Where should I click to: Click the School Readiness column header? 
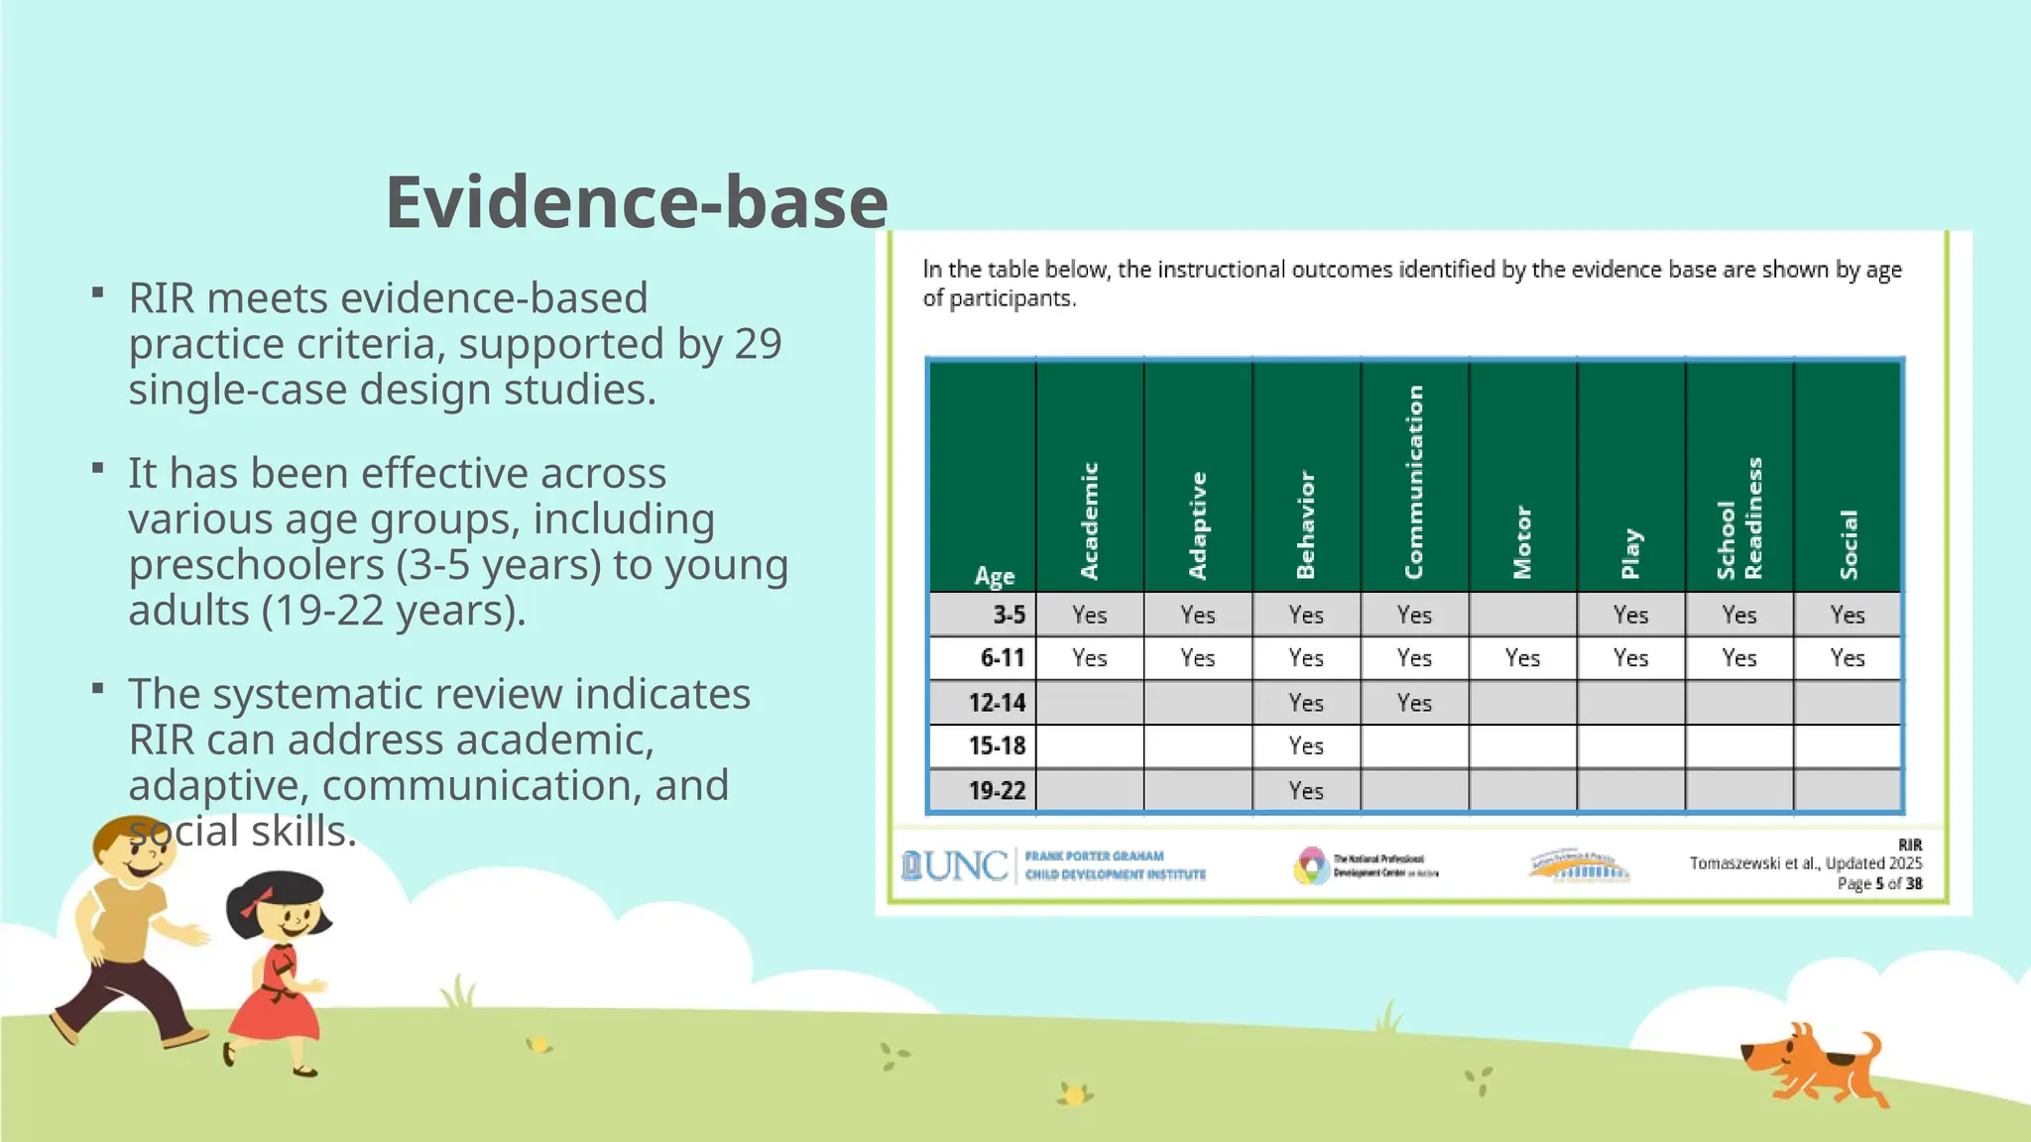coord(1739,517)
